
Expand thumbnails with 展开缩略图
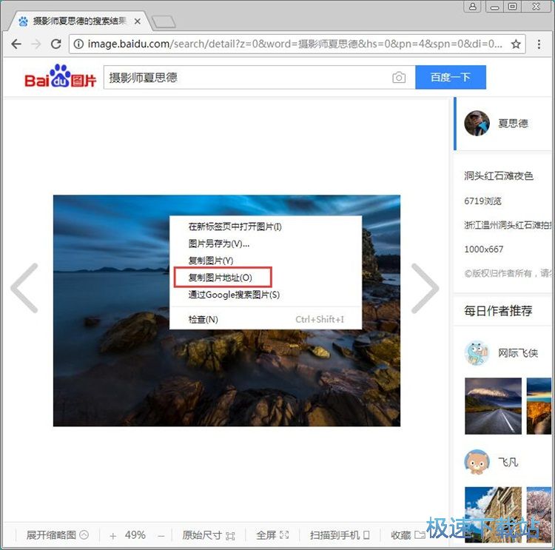[57, 534]
